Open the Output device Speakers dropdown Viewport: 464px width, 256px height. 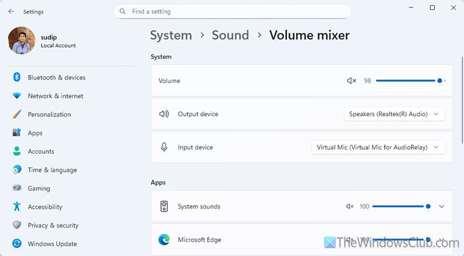coord(394,114)
